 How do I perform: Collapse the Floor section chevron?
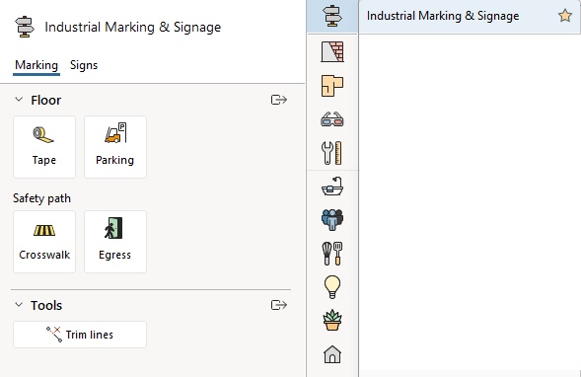tap(19, 100)
